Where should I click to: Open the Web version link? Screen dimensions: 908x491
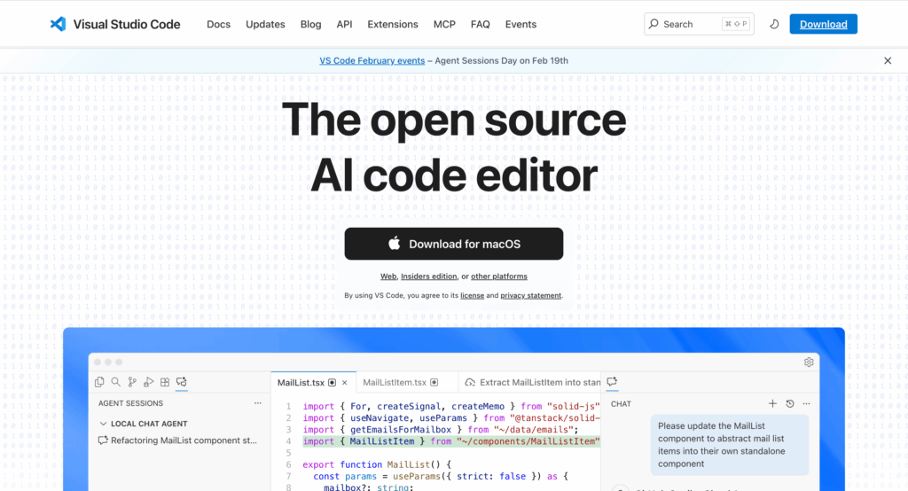tap(388, 277)
